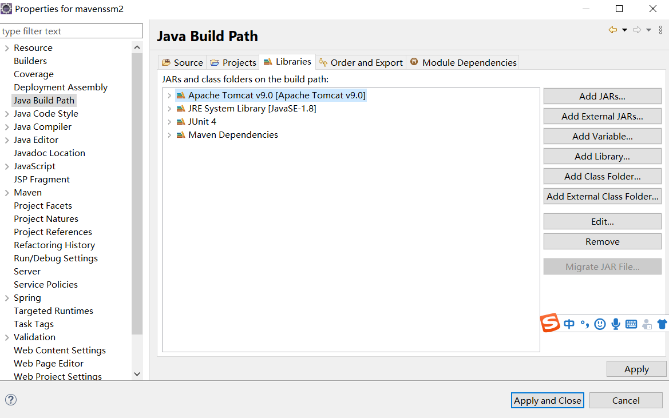Click the Add Class Folder... button
The height and width of the screenshot is (418, 669).
point(603,176)
